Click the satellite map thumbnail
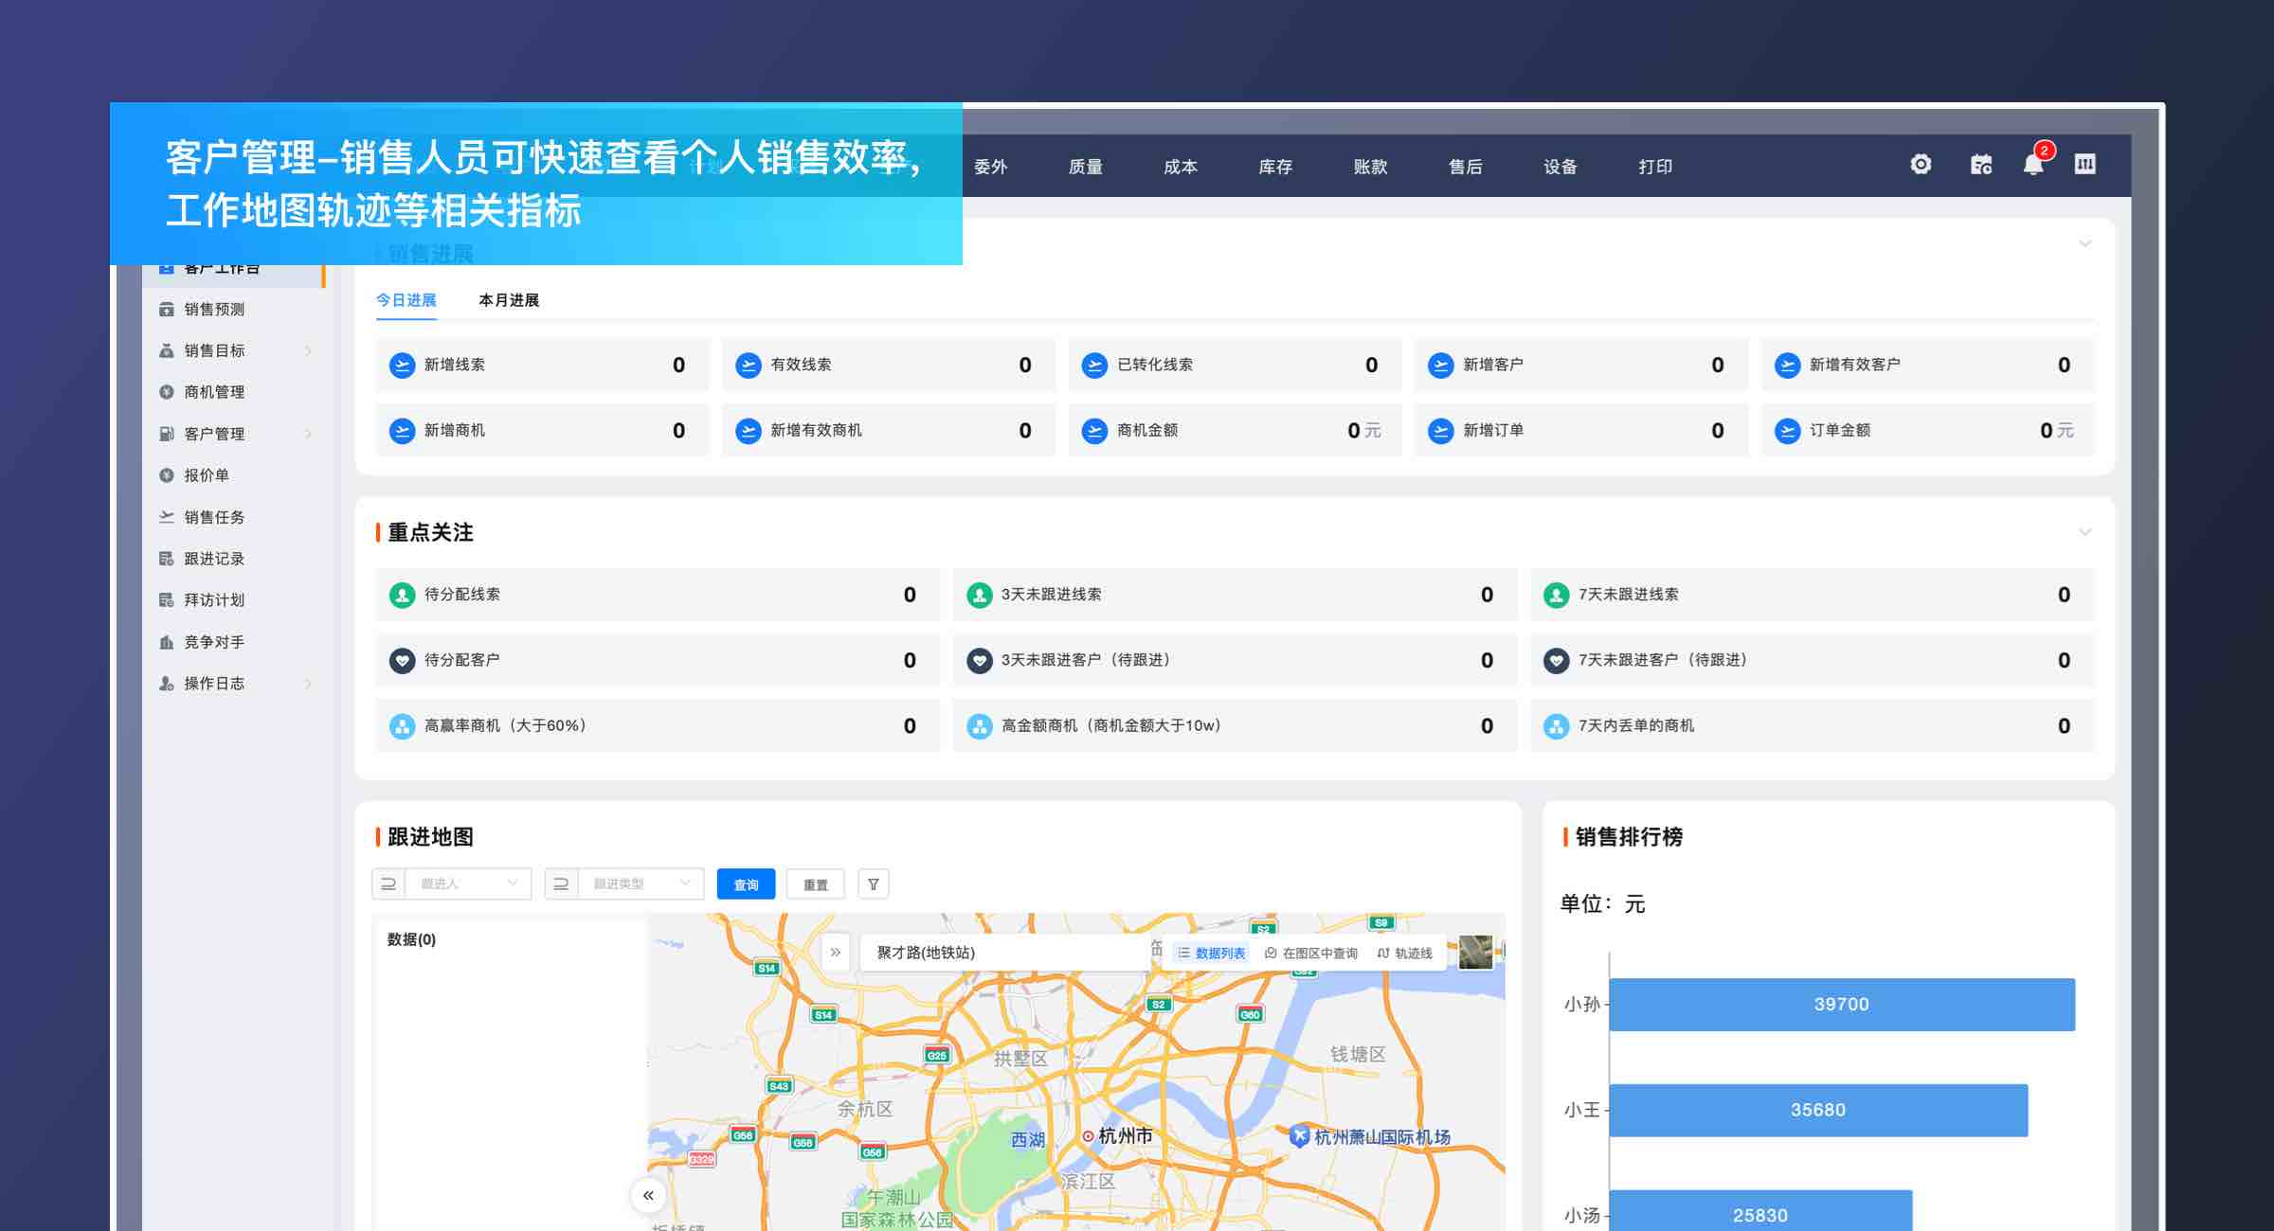The height and width of the screenshot is (1231, 2274). coord(1474,952)
